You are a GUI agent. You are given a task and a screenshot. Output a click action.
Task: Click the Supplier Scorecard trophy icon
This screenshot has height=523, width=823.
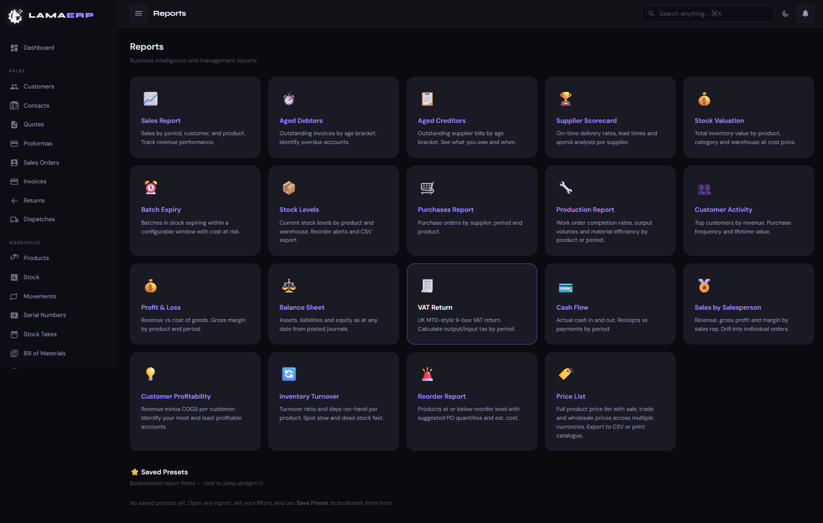(x=566, y=99)
